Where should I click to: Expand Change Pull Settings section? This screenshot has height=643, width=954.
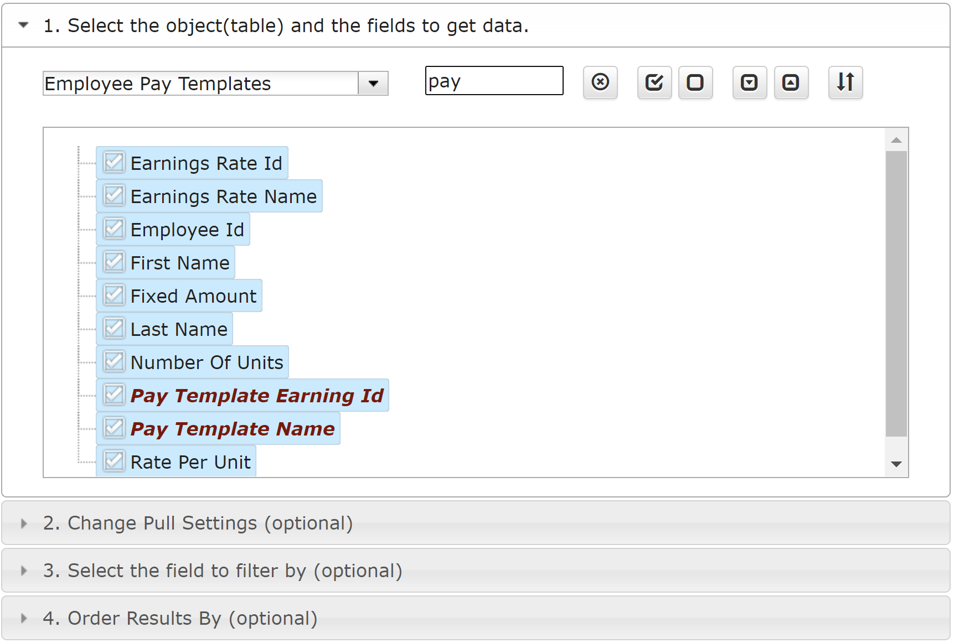pos(198,523)
